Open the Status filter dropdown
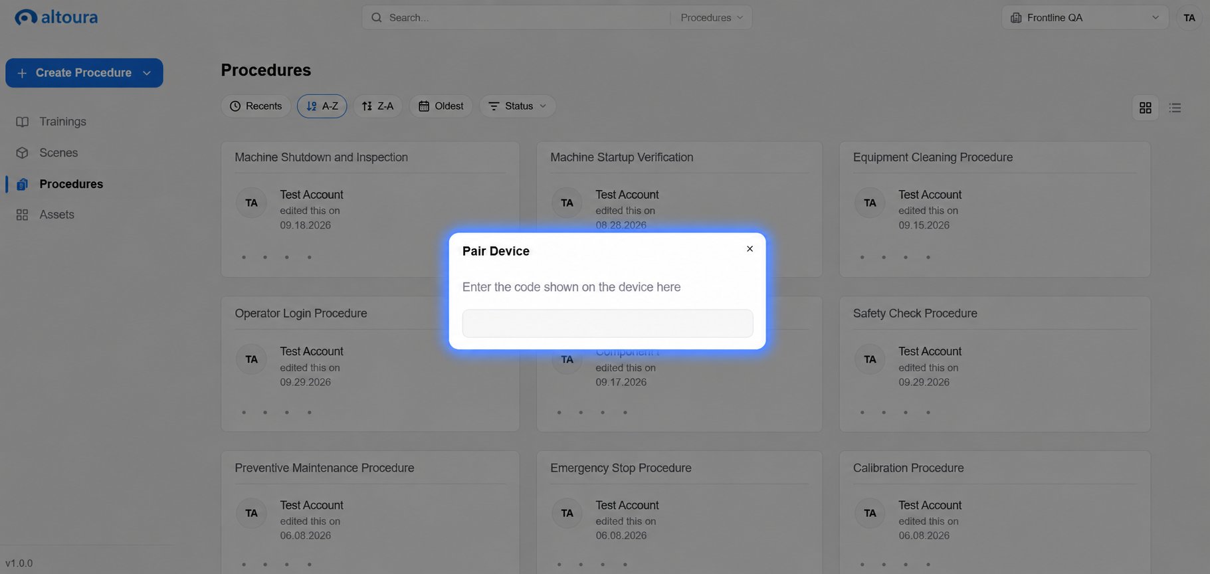1210x574 pixels. [518, 106]
